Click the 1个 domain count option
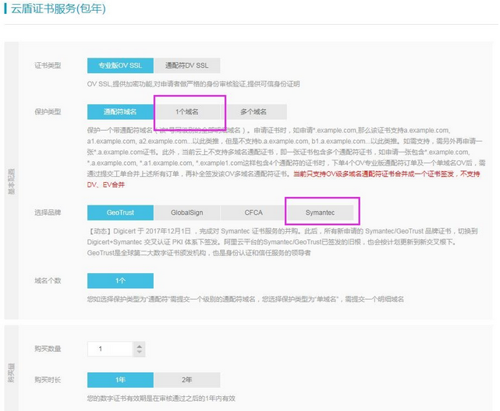This screenshot has width=500, height=411. tap(120, 280)
